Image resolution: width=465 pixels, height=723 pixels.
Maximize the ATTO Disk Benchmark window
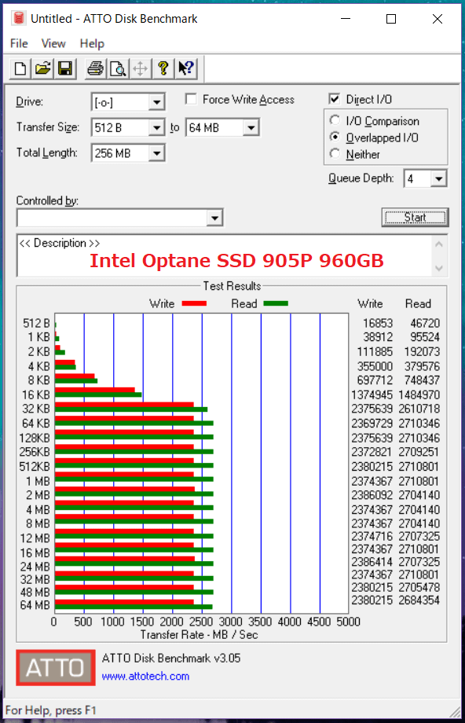coord(391,19)
